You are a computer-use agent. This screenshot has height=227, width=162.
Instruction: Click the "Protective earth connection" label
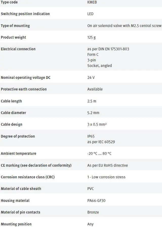(x=24, y=89)
